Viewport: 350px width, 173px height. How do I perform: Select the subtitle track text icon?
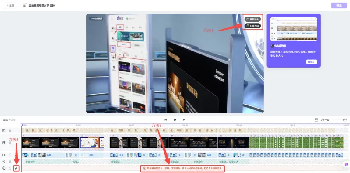tap(3, 130)
